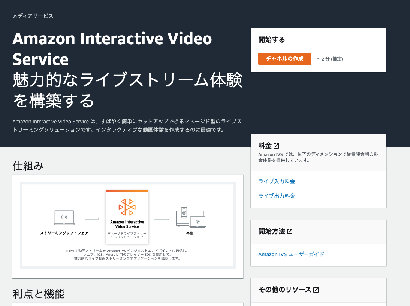Image resolution: width=410 pixels, height=306 pixels.
Task: Open the ライブ入力料金 link
Action: tap(277, 181)
